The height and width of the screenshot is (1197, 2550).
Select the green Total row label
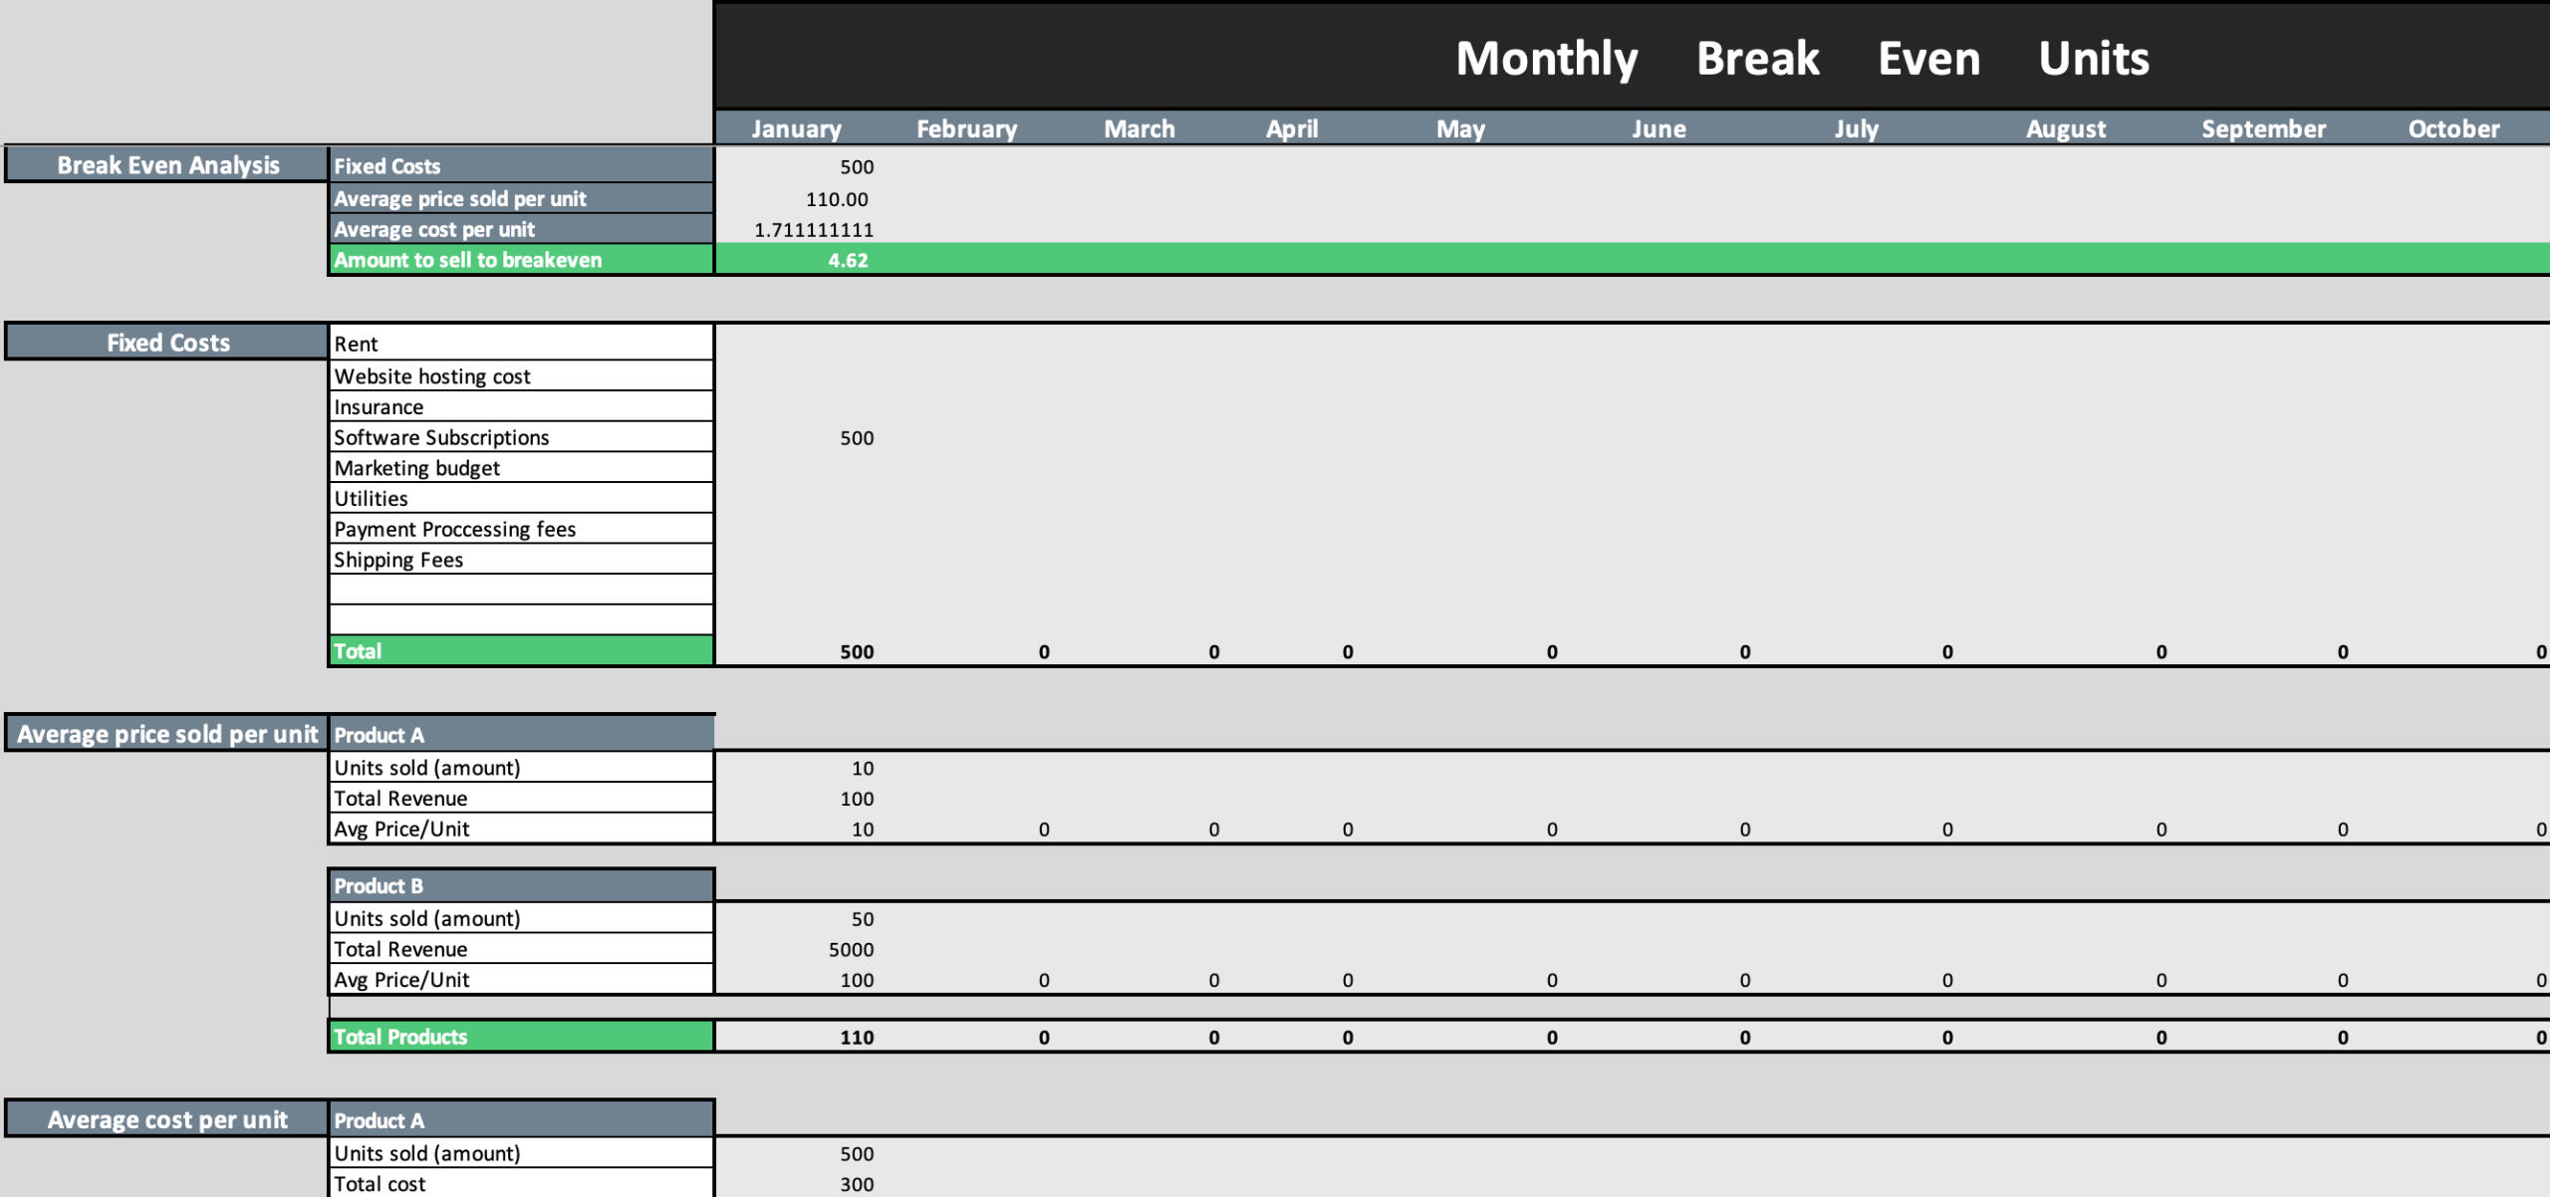359,650
